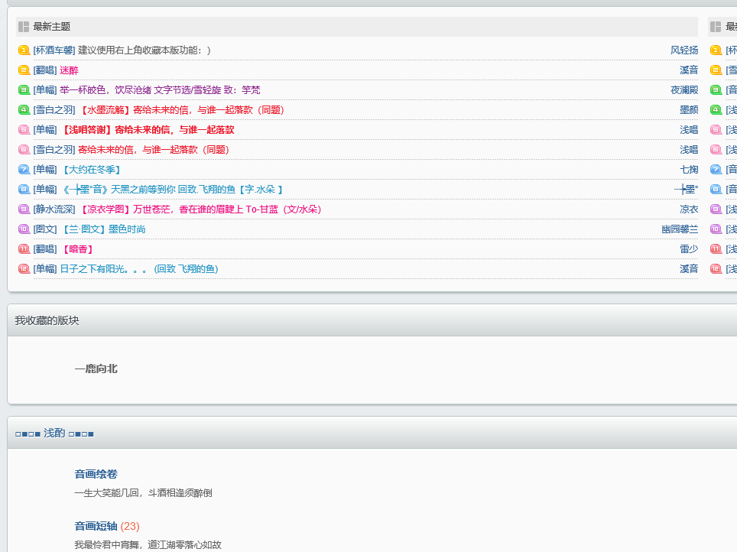Screen dimensions: 737x552
Task: Click the blue number 7 rank icon in the 最新主题 list
Action: (24, 169)
